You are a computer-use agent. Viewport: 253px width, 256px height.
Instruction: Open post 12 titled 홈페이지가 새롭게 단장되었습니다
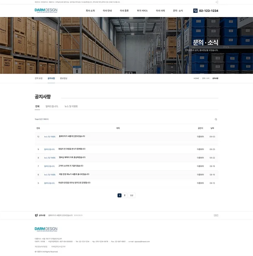click(72, 136)
